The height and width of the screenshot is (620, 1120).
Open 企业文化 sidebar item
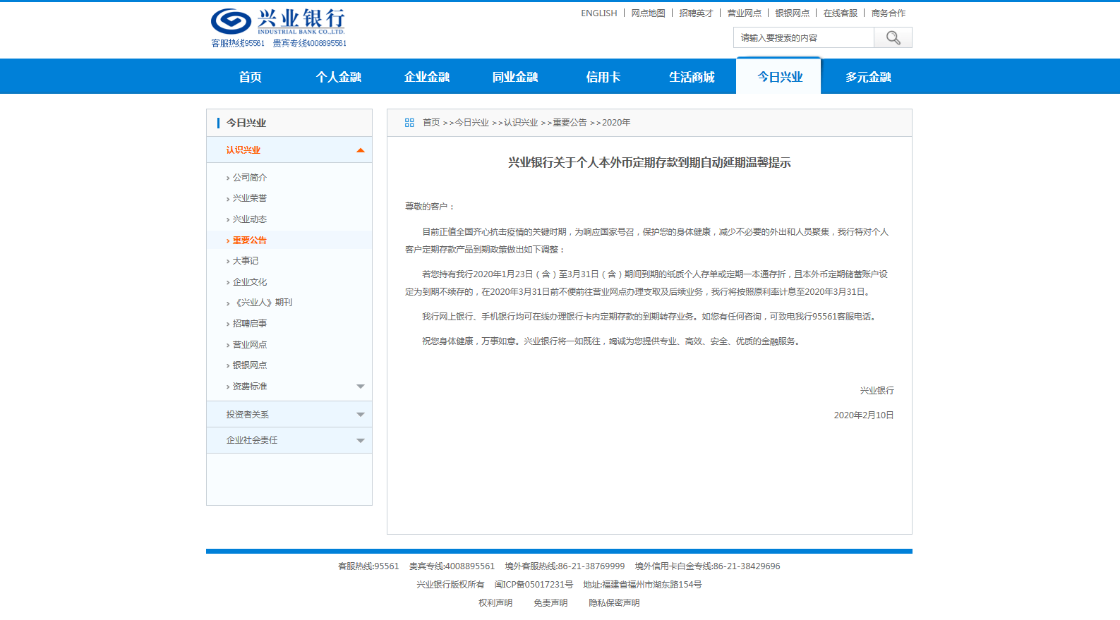(250, 282)
